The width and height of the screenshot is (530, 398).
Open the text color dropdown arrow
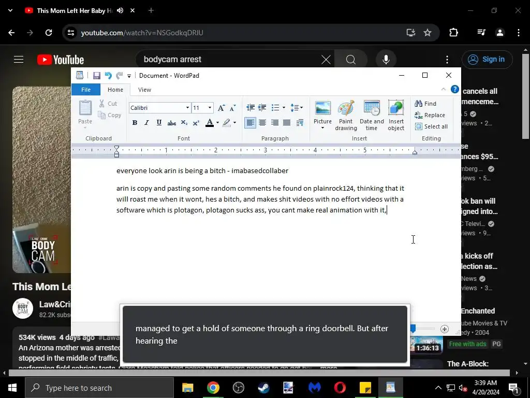217,122
